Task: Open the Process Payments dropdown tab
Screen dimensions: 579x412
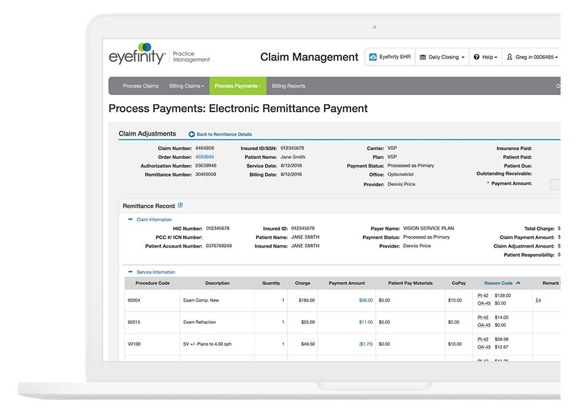Action: tap(238, 86)
